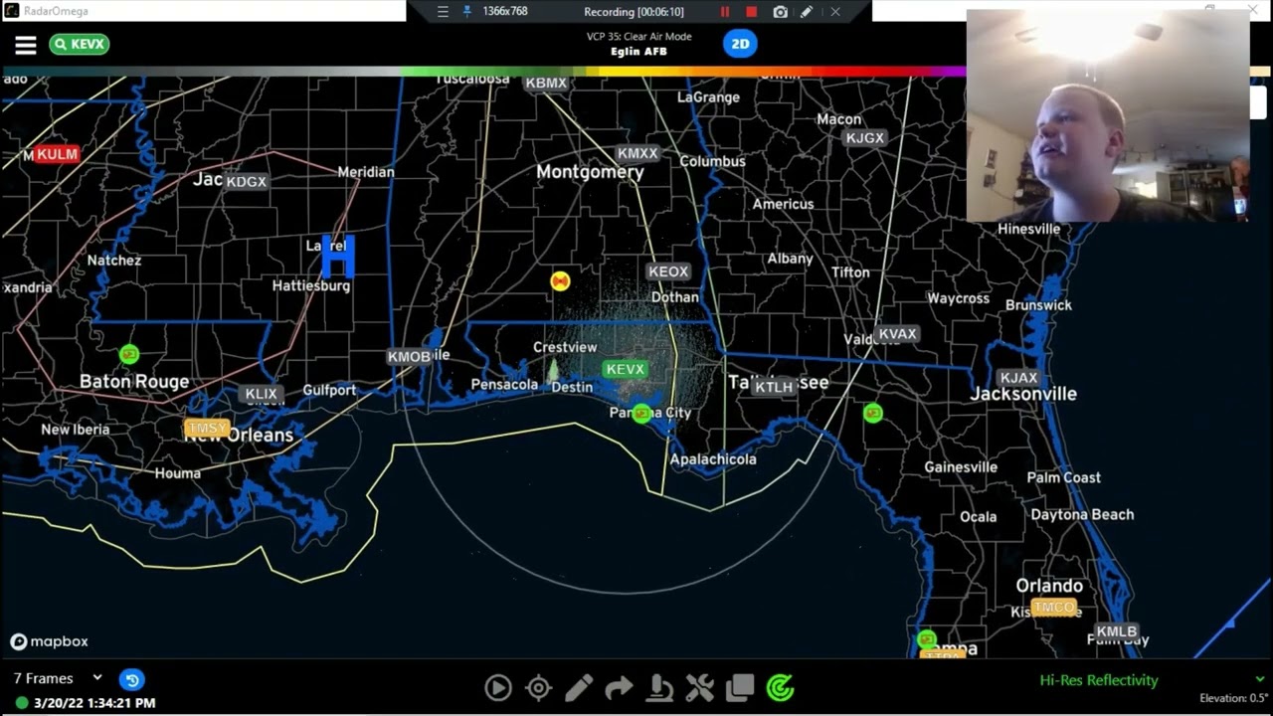The image size is (1273, 716).
Task: Select the TMCO terminal radar site
Action: (x=1053, y=607)
